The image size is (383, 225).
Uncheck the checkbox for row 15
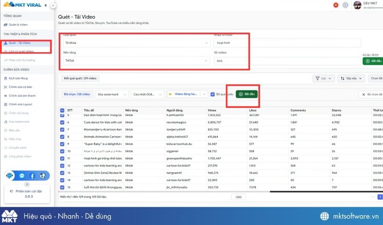point(62,188)
